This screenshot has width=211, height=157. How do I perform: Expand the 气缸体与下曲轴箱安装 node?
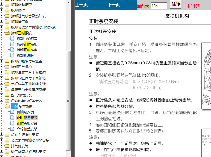(x=1, y=83)
